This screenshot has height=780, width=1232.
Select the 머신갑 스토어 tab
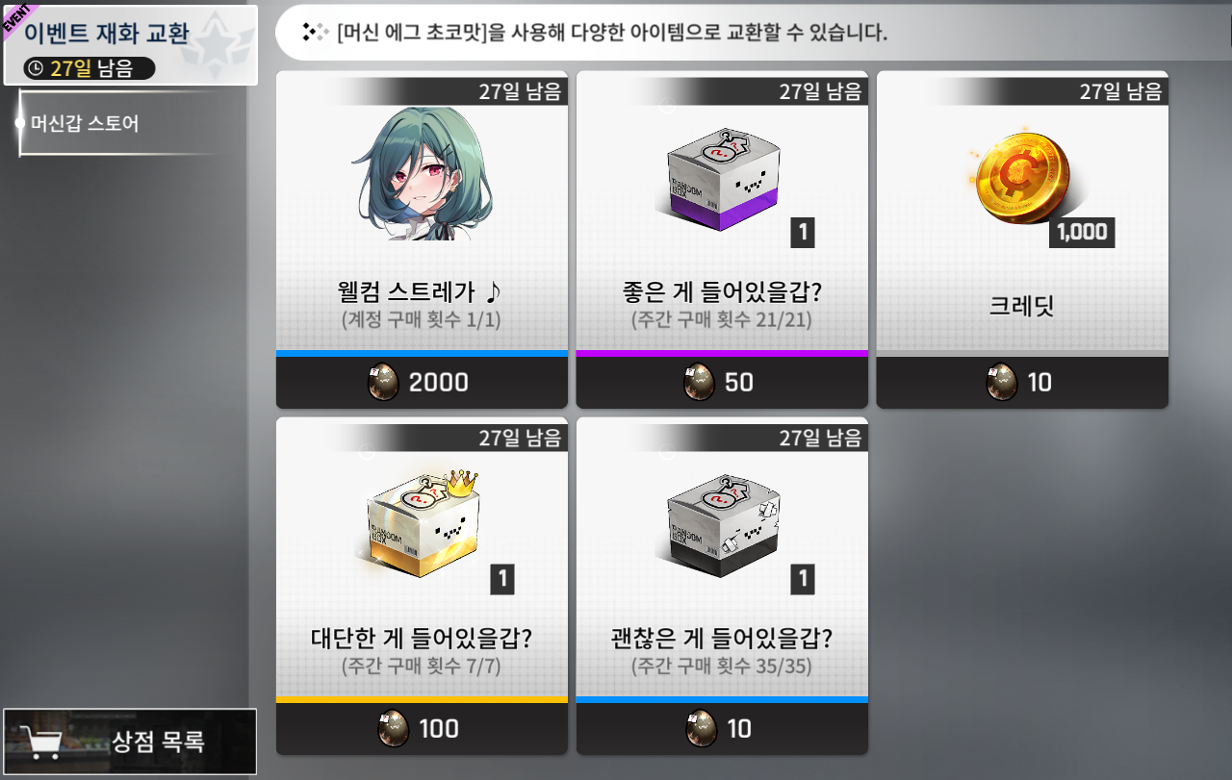click(85, 123)
